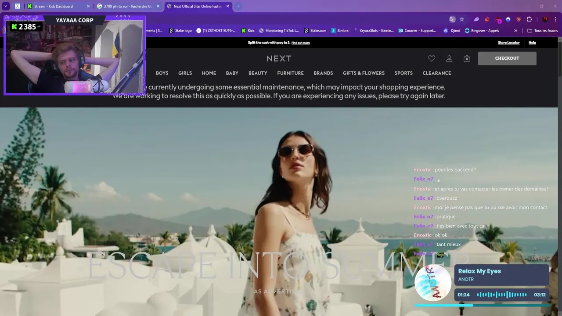Click chat message 'pour les backend?'
Image resolution: width=562 pixels, height=316 pixels.
(455, 170)
